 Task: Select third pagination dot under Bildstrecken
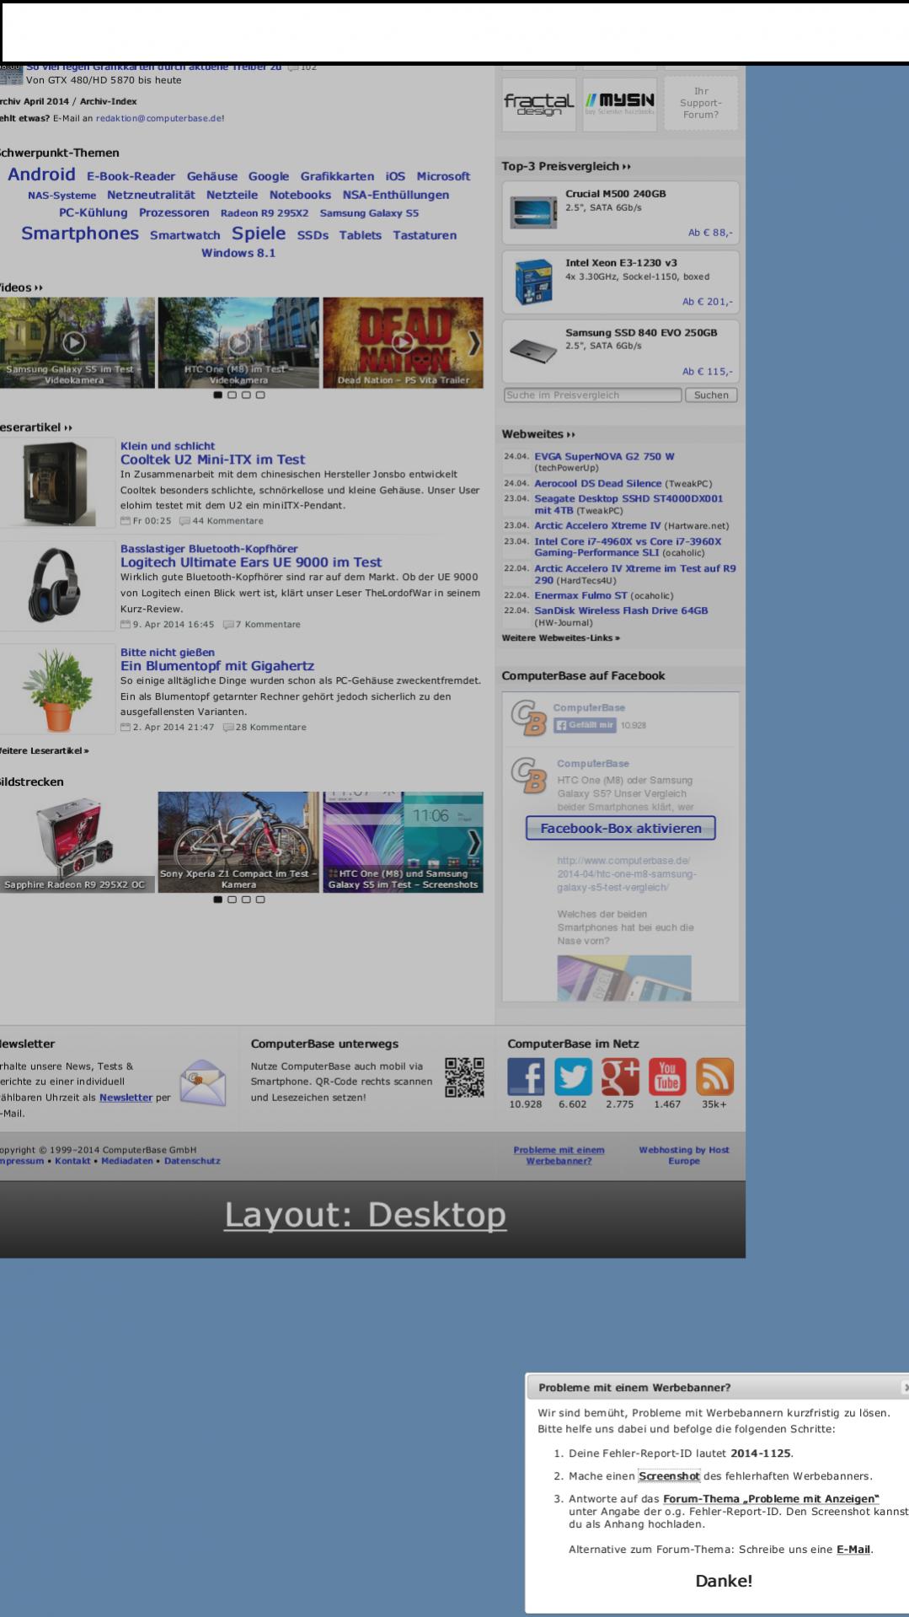point(246,900)
